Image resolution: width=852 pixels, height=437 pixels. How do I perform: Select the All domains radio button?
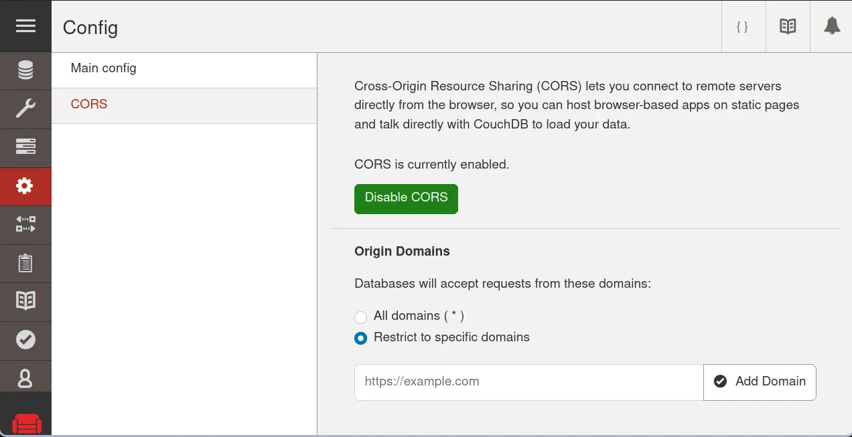click(361, 317)
